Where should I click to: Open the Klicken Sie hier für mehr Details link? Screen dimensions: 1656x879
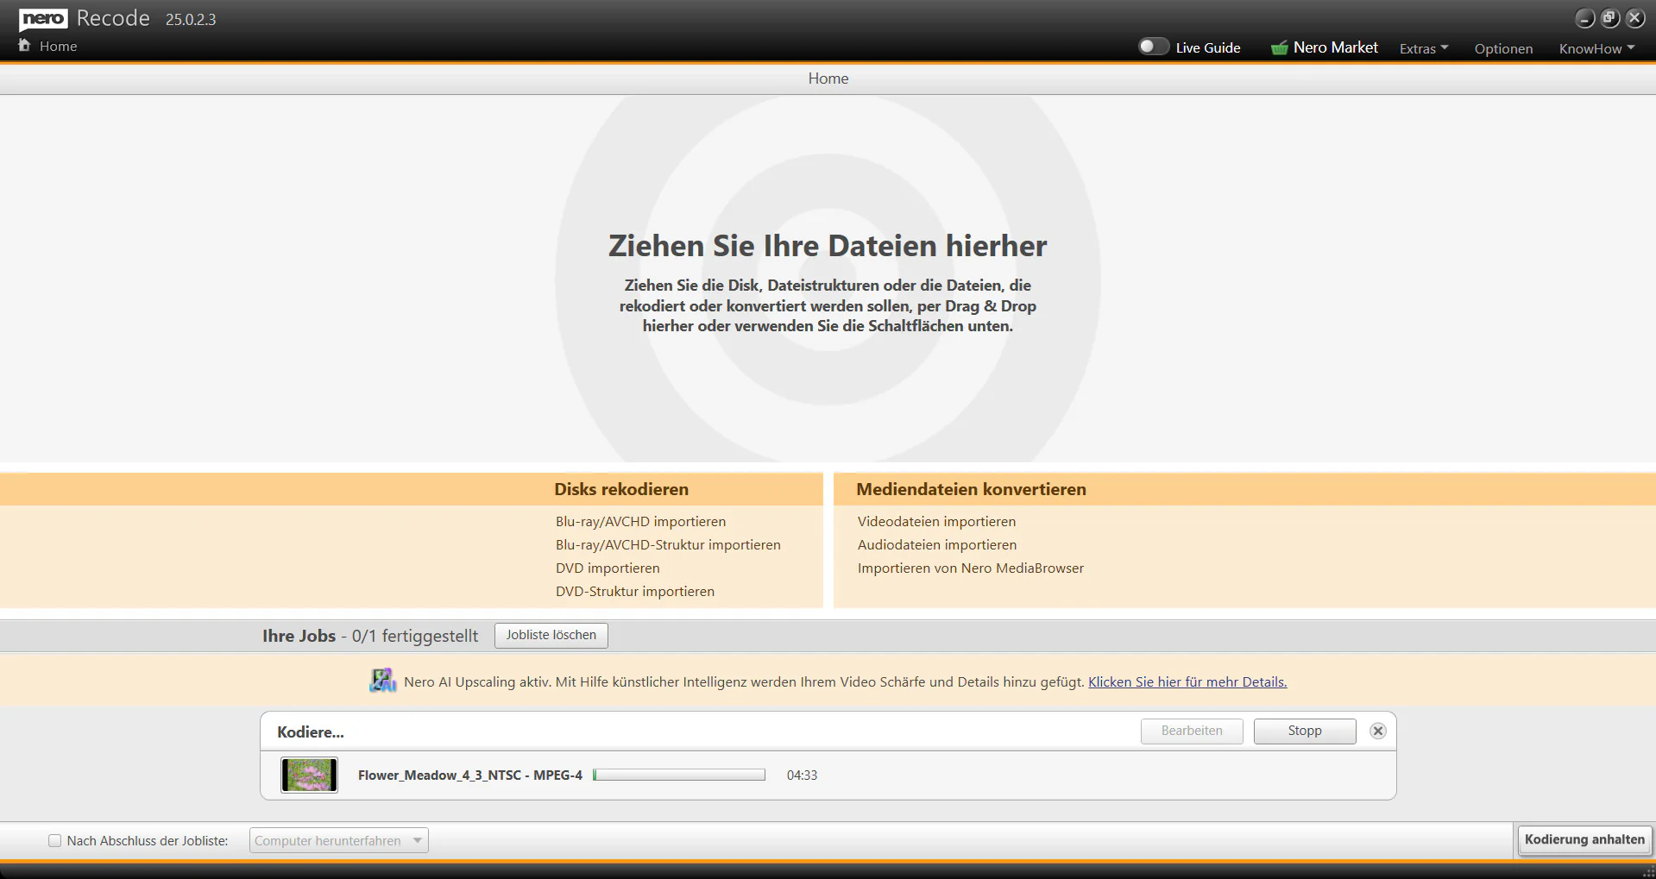point(1187,681)
